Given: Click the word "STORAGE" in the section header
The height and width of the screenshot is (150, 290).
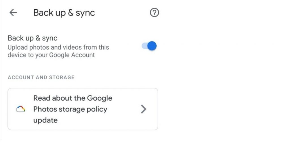Looking at the screenshot, I should pyautogui.click(x=61, y=77).
